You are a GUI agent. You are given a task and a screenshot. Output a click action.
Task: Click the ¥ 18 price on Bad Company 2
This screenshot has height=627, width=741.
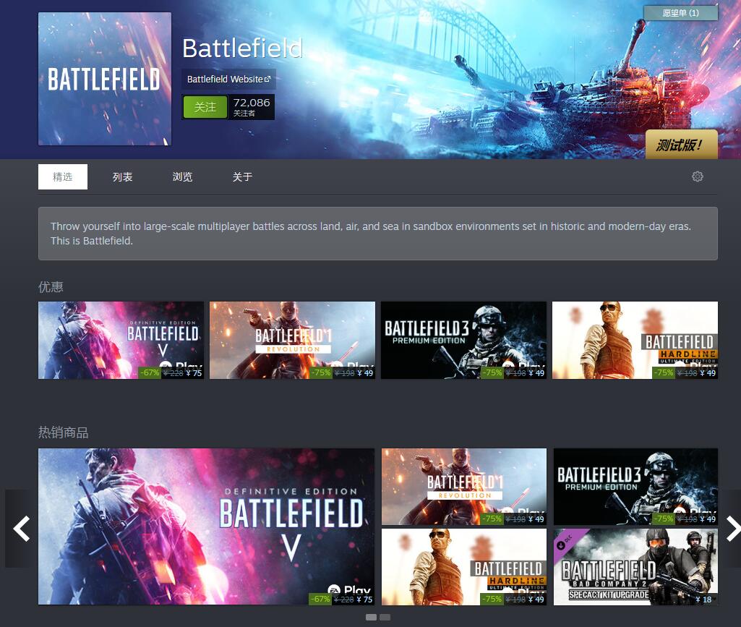click(x=703, y=600)
